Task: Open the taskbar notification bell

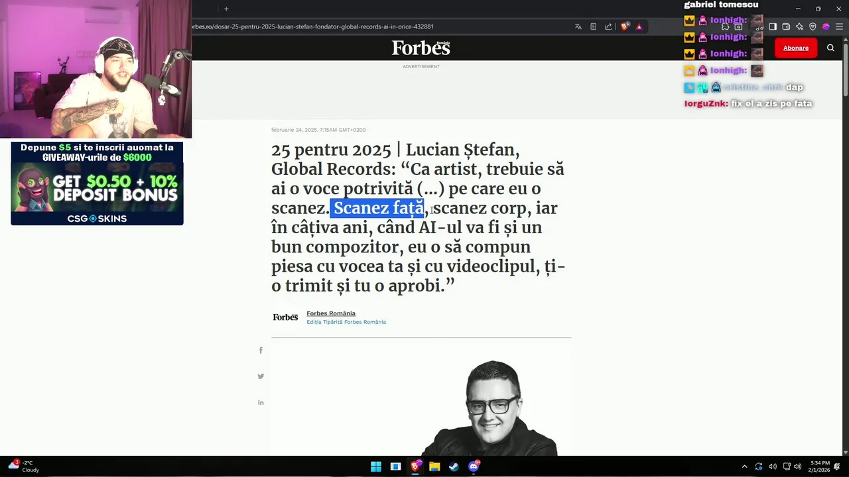Action: 837,466
